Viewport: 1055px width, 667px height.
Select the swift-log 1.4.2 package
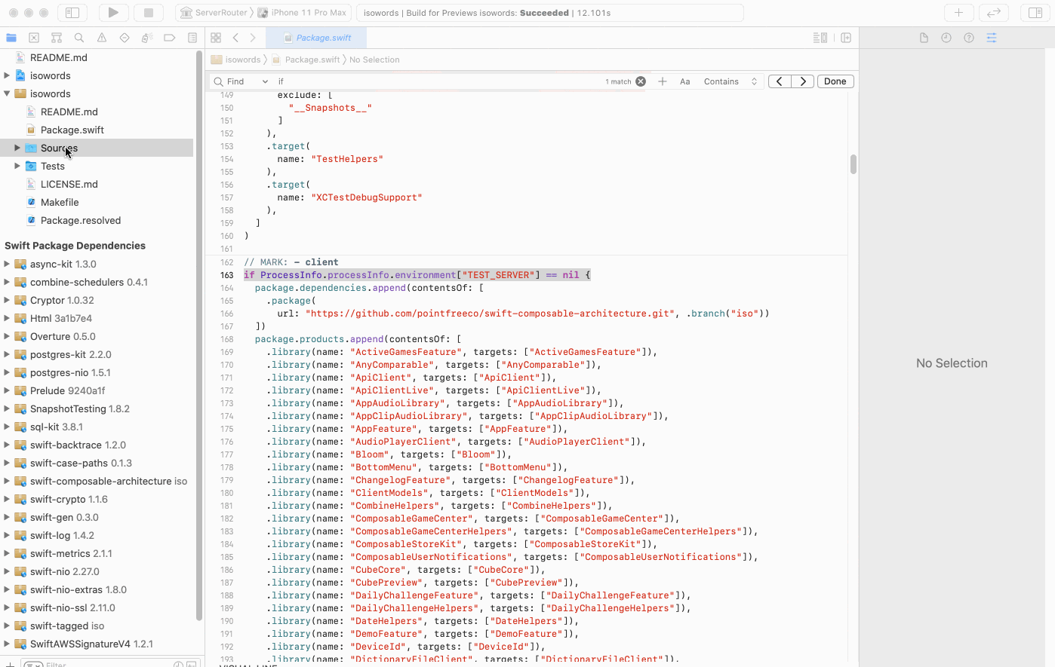62,535
